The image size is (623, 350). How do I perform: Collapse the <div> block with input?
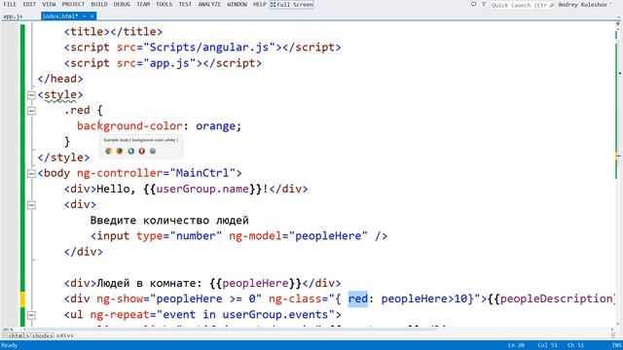pos(31,205)
